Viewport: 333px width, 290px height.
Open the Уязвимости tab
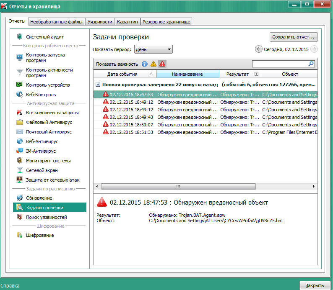pyautogui.click(x=100, y=22)
